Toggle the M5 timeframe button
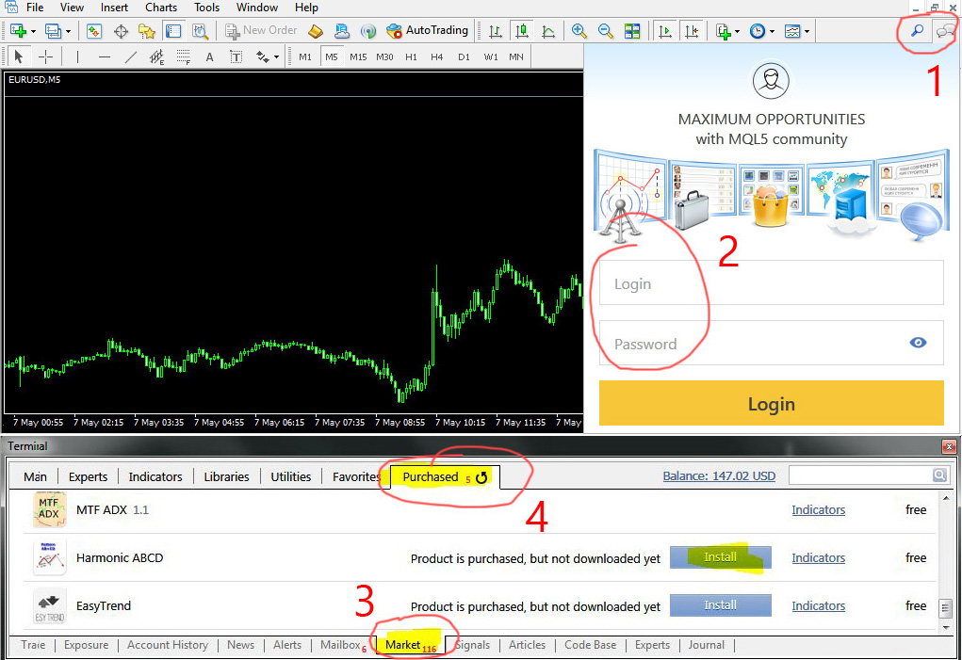This screenshot has width=962, height=660. coord(332,57)
